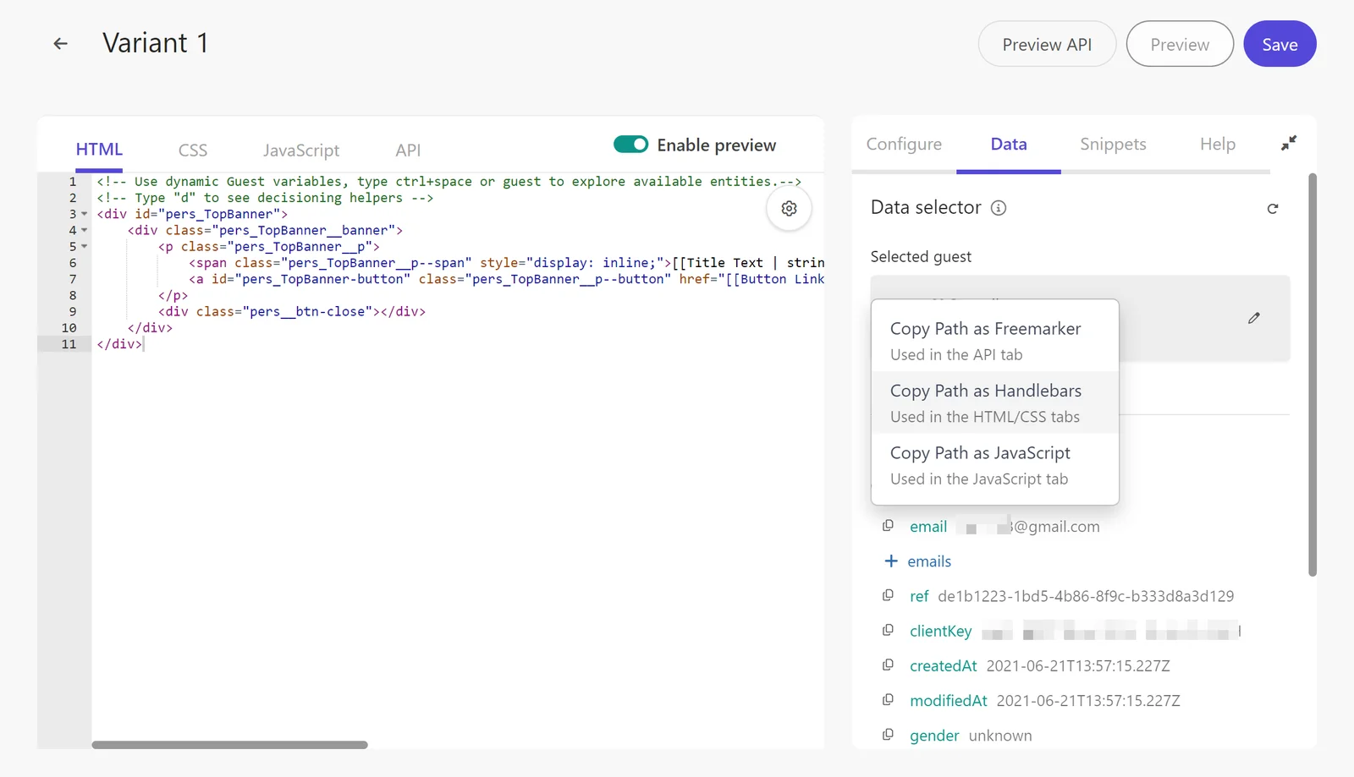
Task: Copy the email field path
Action: 888,526
